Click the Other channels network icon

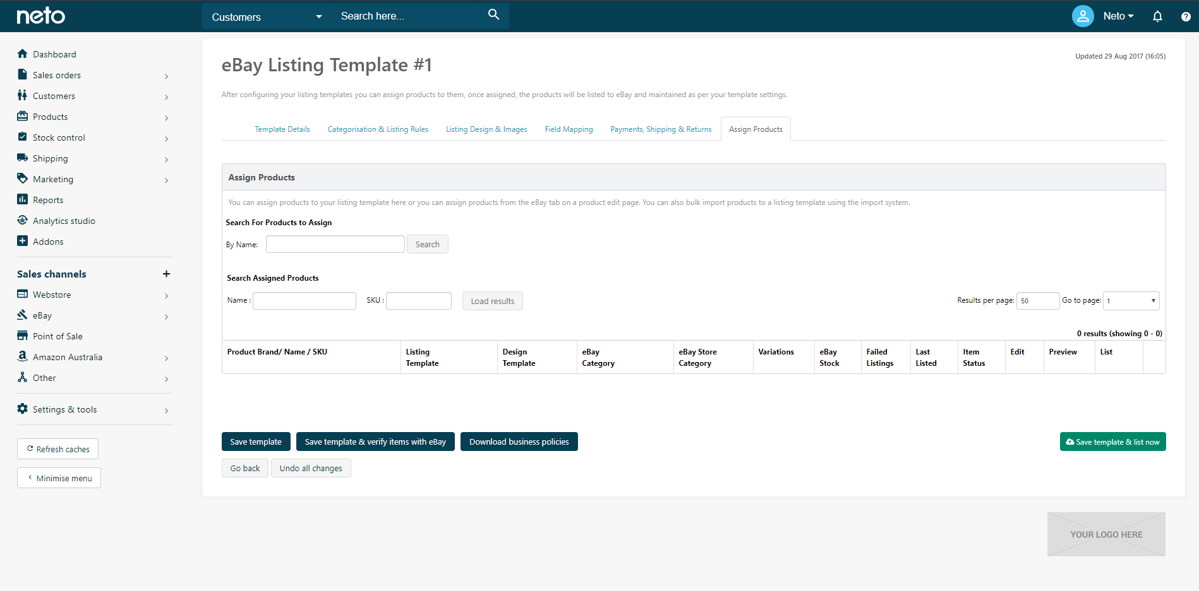point(23,377)
